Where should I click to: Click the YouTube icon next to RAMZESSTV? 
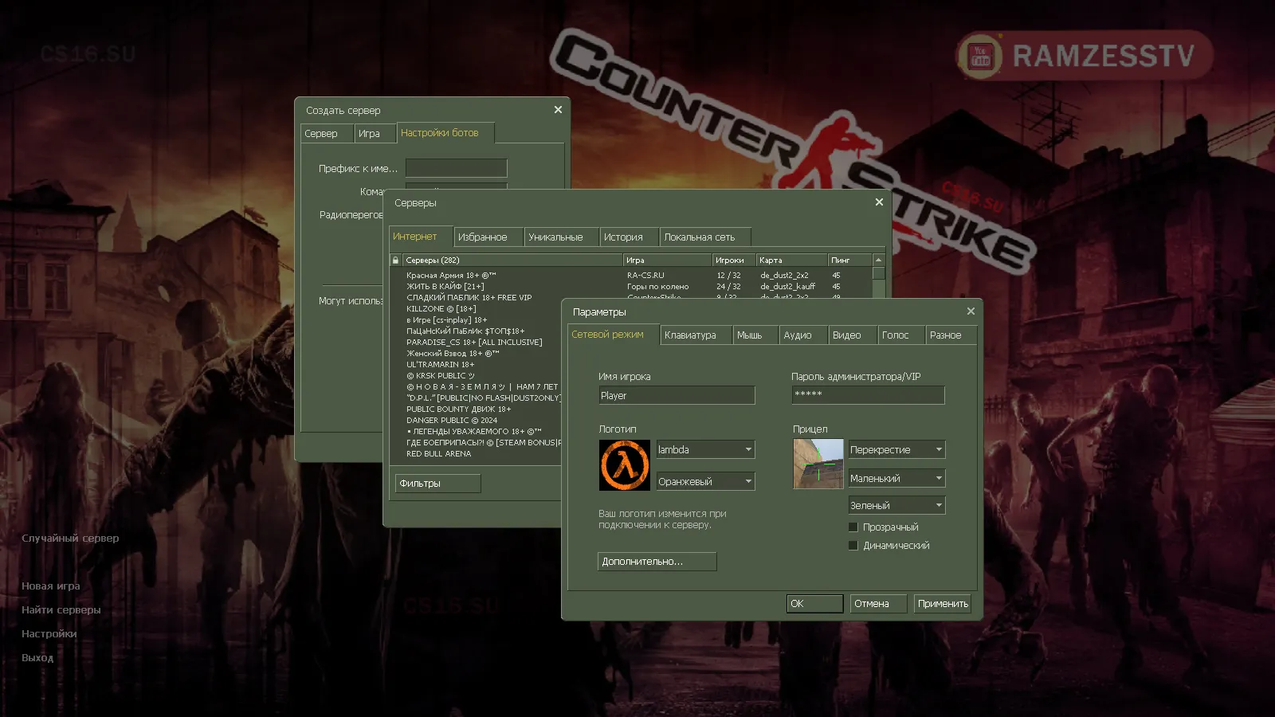pos(979,56)
